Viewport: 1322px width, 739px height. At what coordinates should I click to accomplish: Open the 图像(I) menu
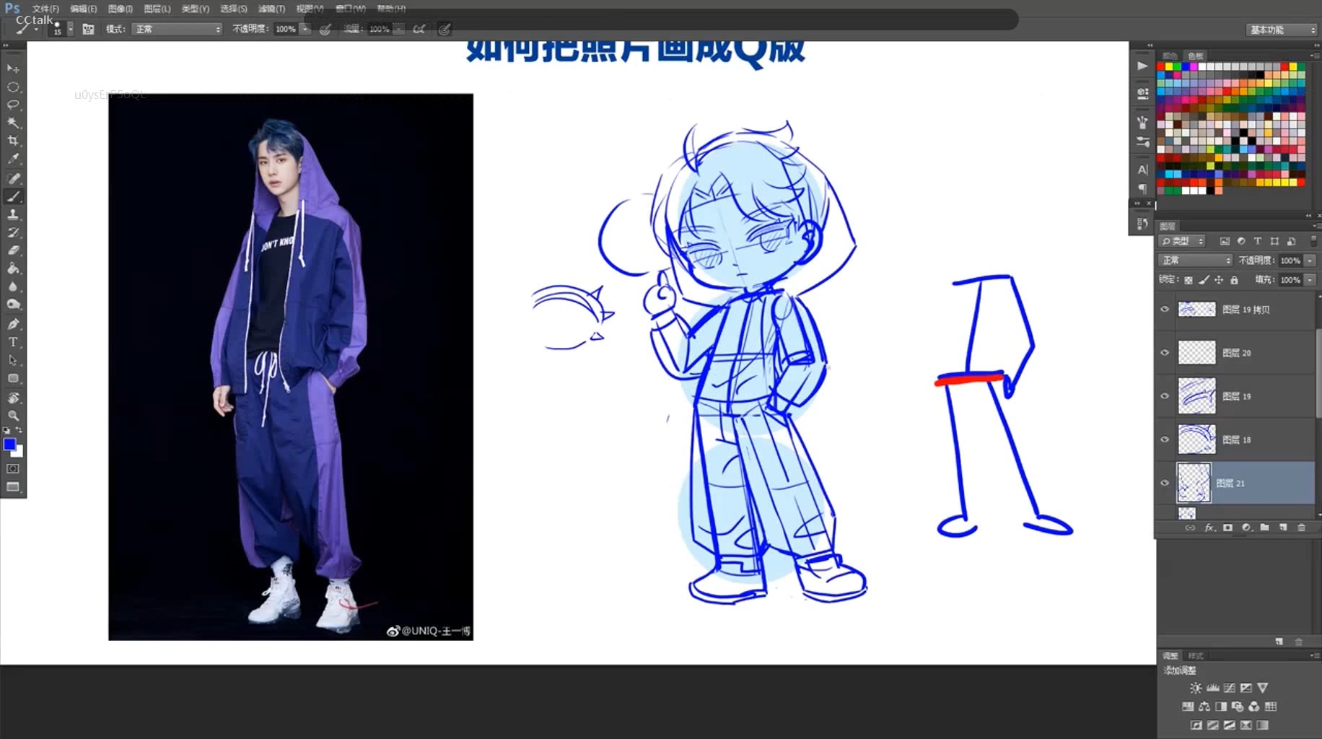(x=121, y=9)
